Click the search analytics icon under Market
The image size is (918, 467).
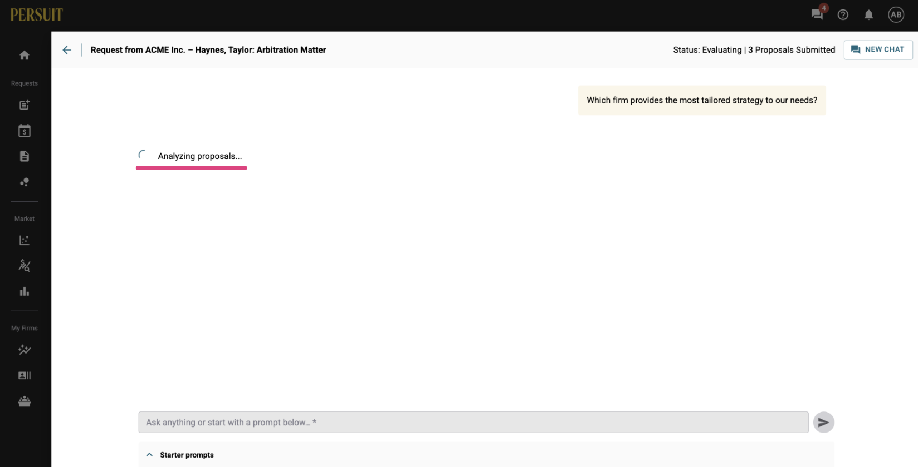click(x=25, y=266)
